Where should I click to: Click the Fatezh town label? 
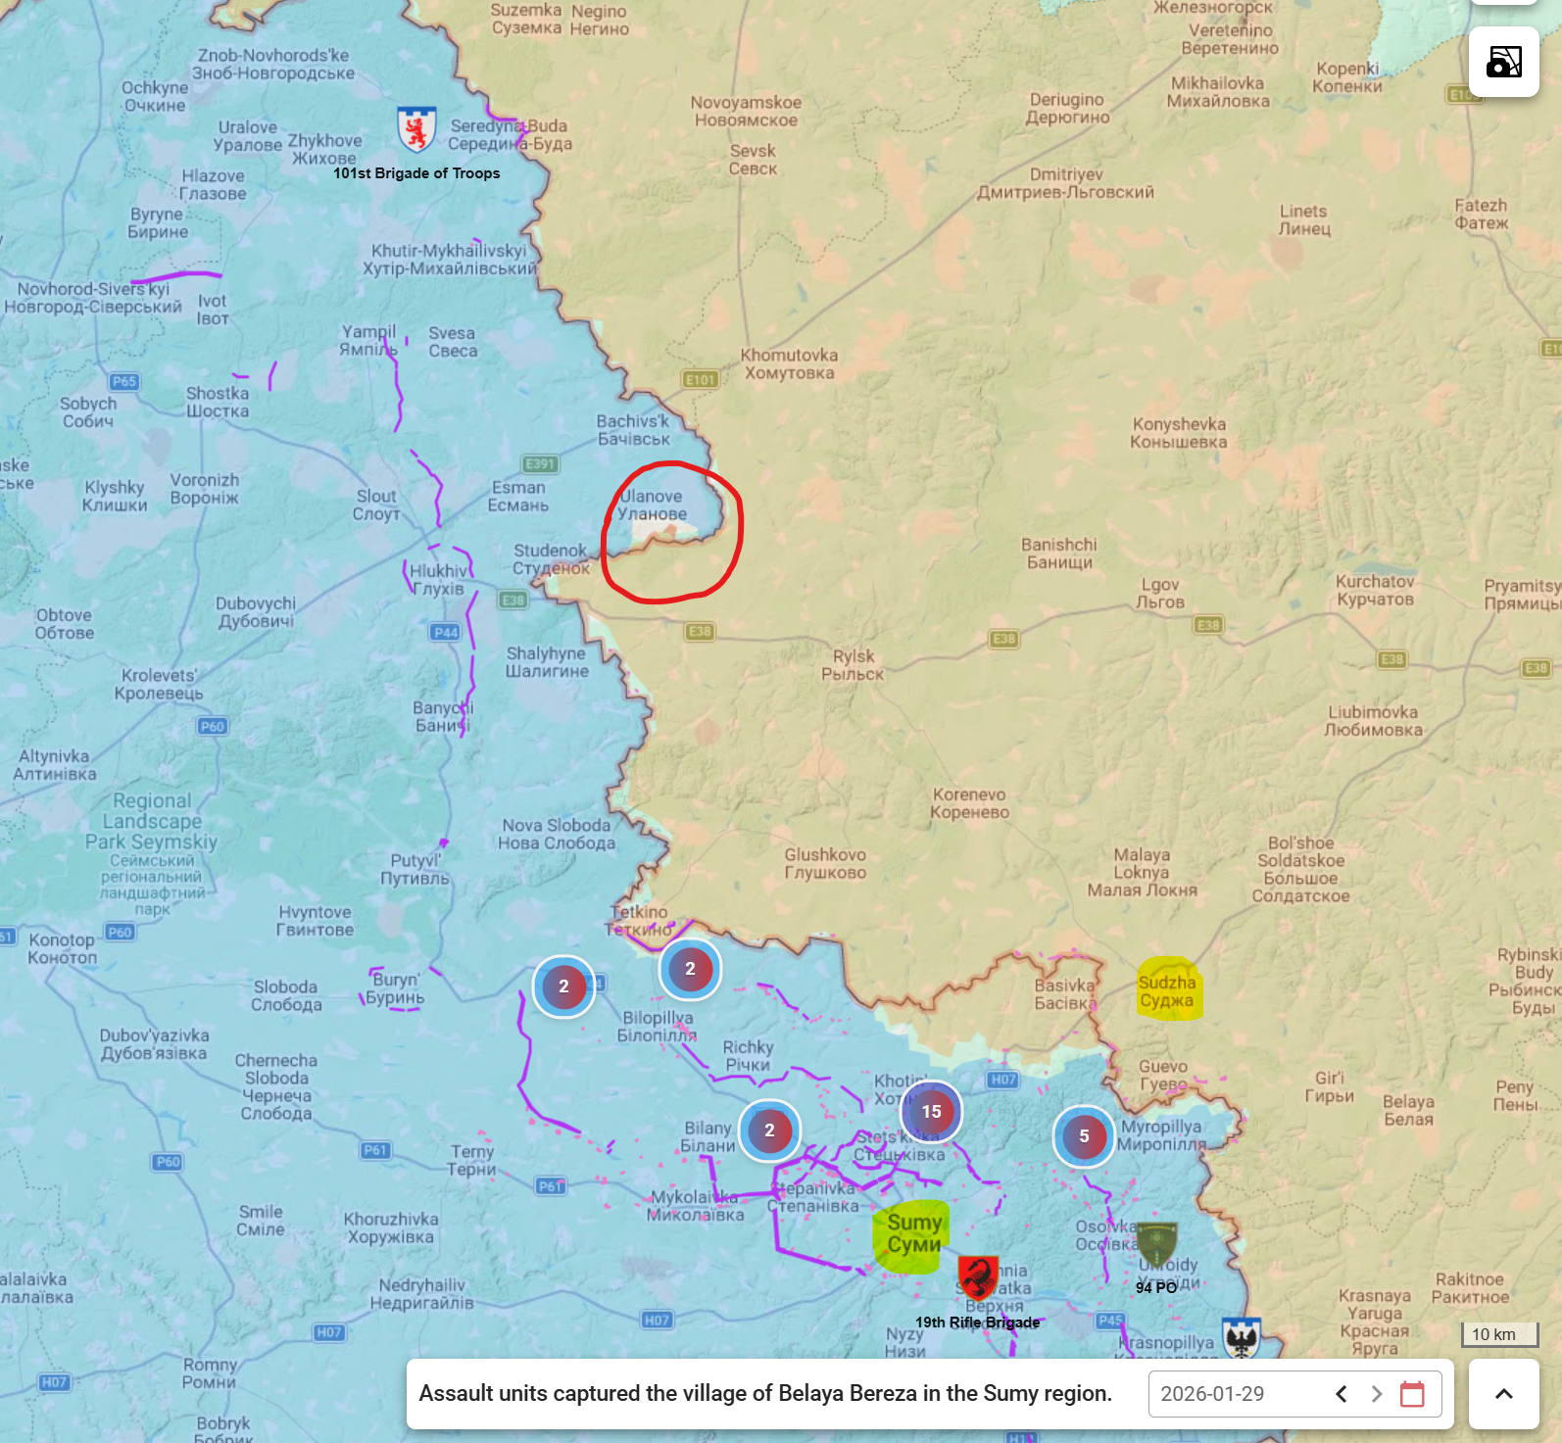pyautogui.click(x=1481, y=214)
